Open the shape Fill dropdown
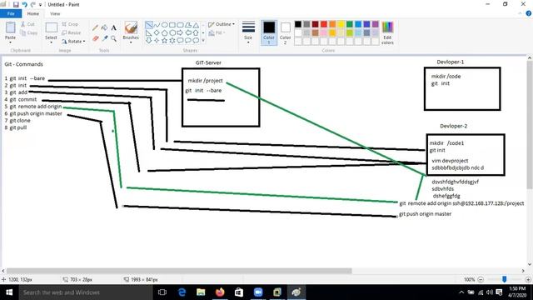 (x=217, y=32)
